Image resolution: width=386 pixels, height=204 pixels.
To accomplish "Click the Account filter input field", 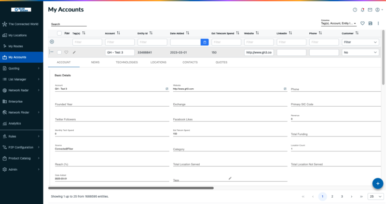I will pyautogui.click(x=119, y=42).
